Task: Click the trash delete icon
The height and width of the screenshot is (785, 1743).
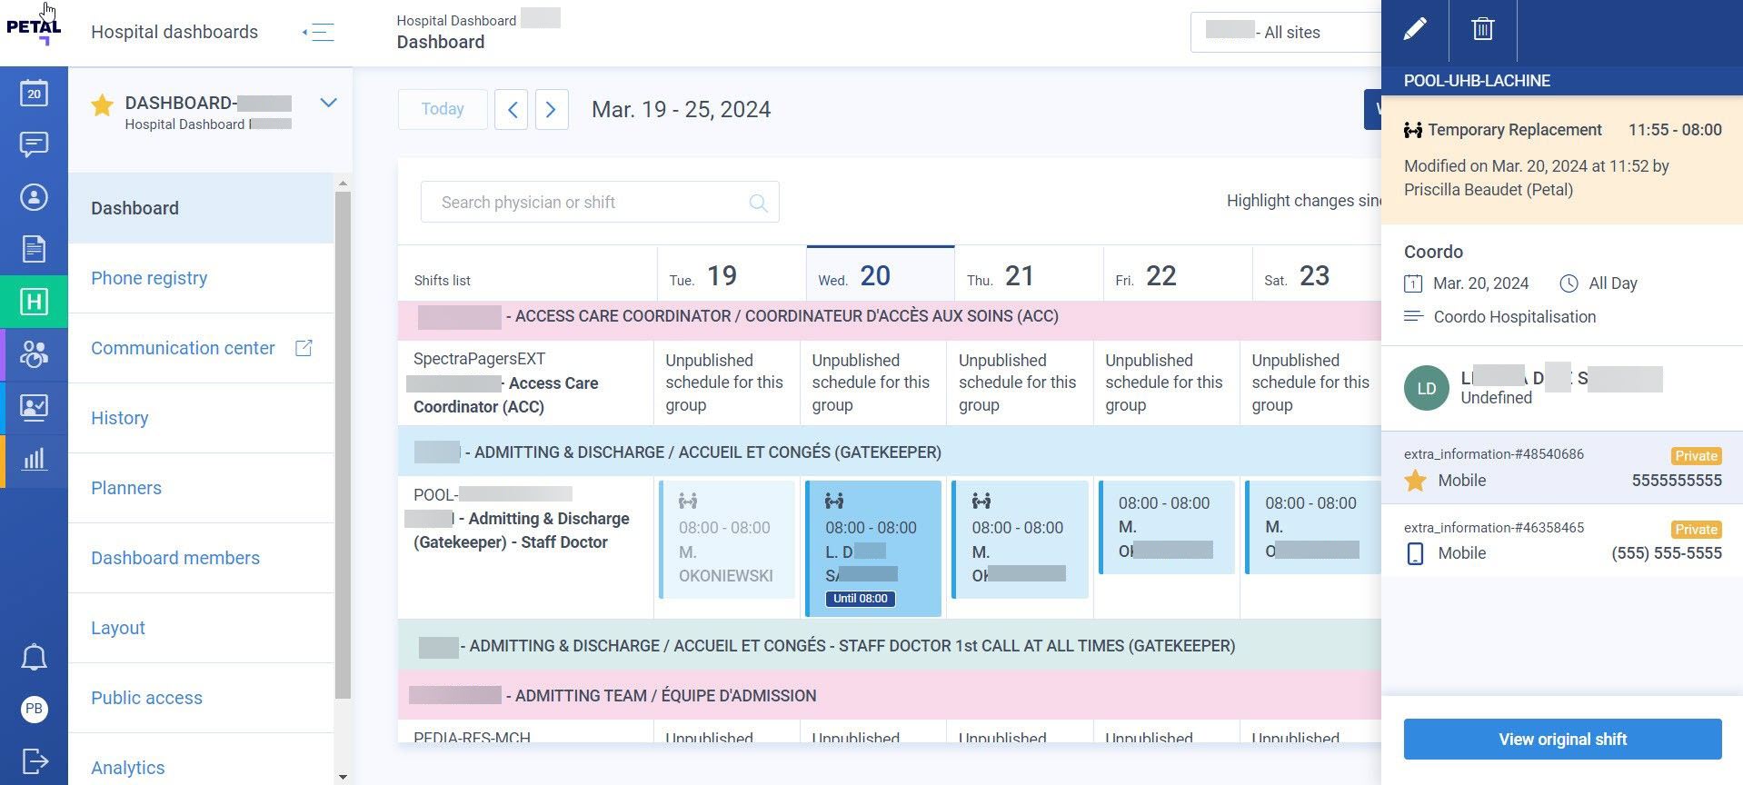Action: point(1482,30)
